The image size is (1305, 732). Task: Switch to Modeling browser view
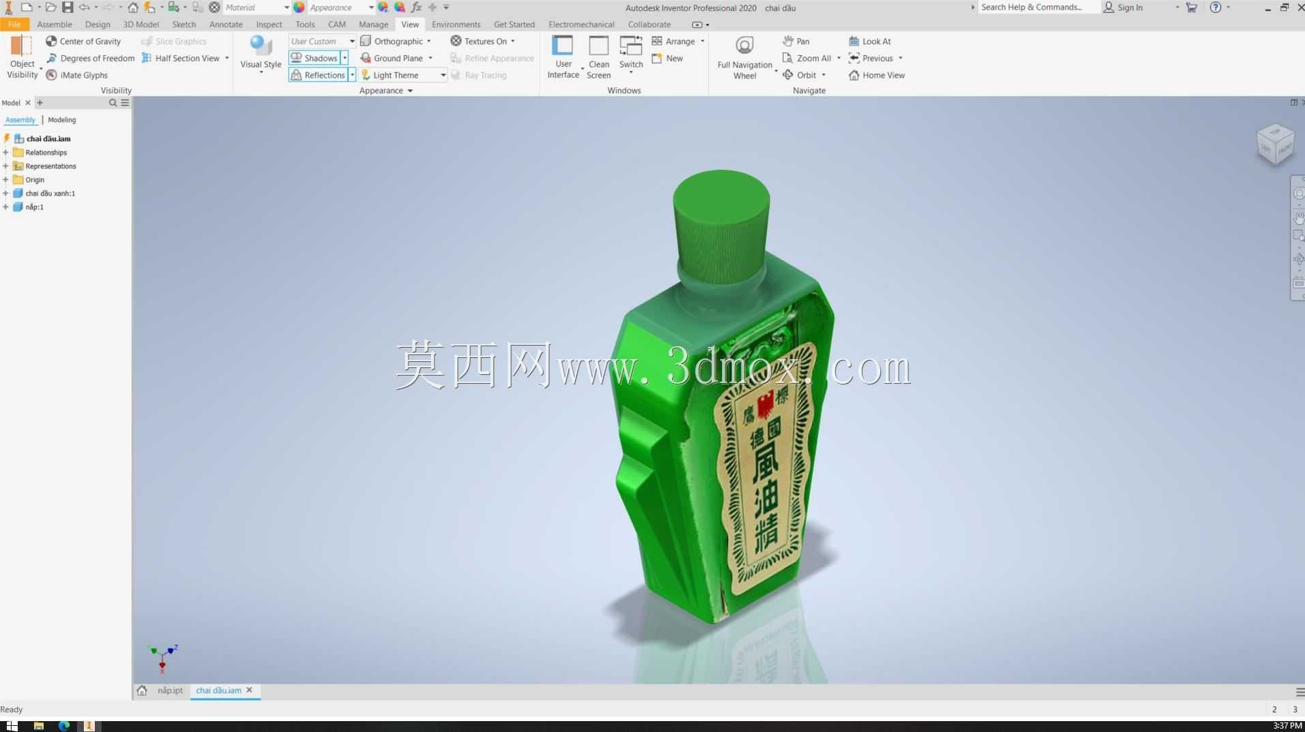pos(62,120)
